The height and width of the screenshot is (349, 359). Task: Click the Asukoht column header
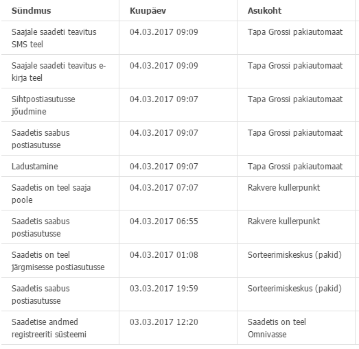[x=264, y=11]
